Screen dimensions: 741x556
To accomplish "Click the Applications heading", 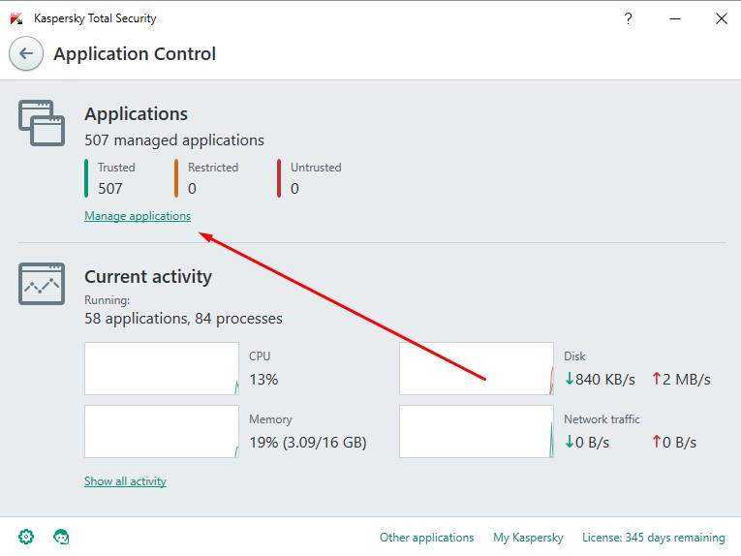I will [x=137, y=114].
